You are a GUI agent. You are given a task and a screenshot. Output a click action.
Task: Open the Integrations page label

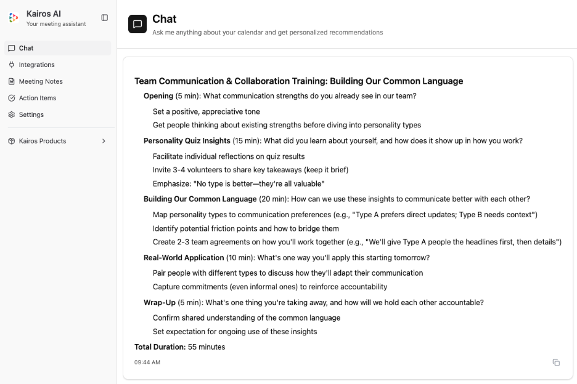click(x=37, y=65)
